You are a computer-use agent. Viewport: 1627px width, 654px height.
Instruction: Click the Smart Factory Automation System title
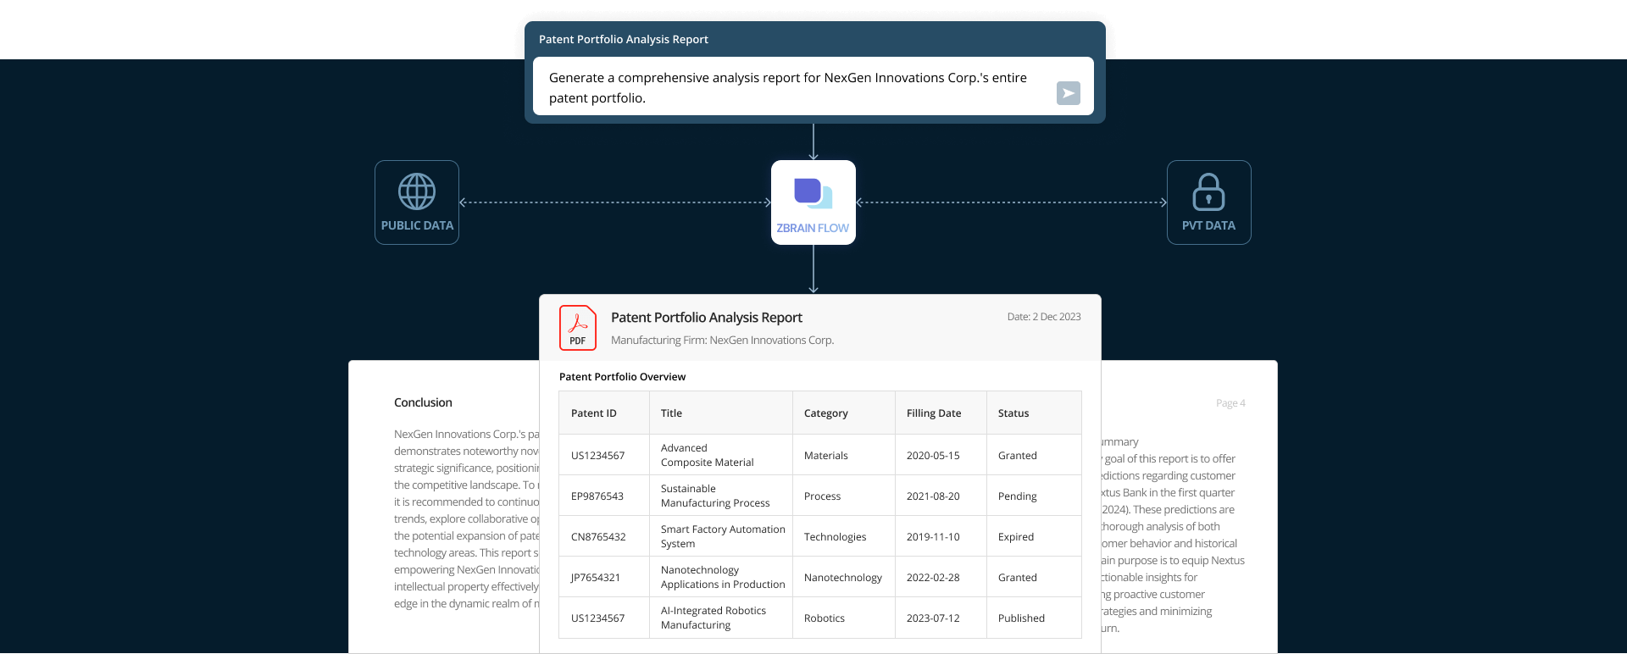723,536
